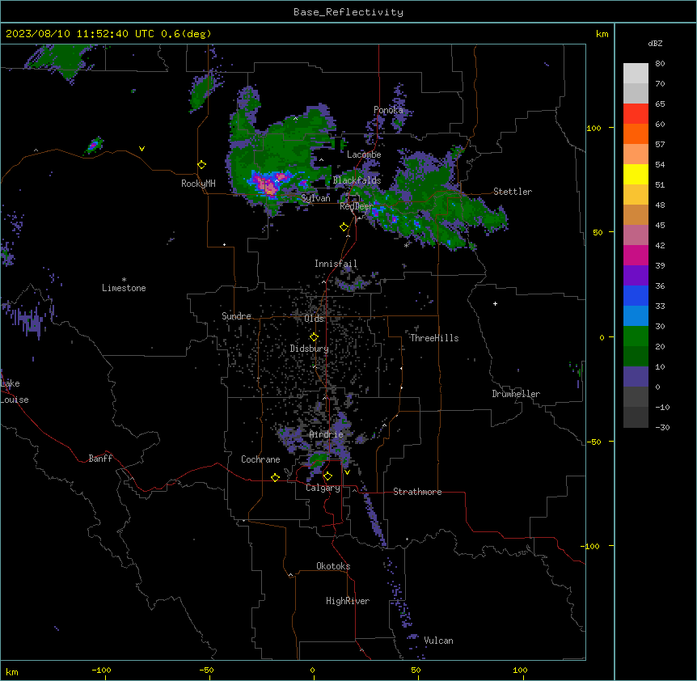The height and width of the screenshot is (681, 697).
Task: Select the Sundre label
Action: point(236,316)
